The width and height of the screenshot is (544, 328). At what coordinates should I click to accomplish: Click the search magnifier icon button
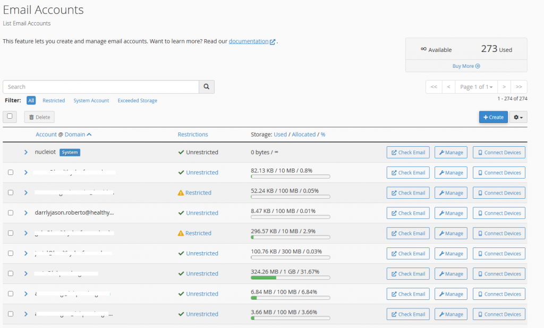coord(207,87)
